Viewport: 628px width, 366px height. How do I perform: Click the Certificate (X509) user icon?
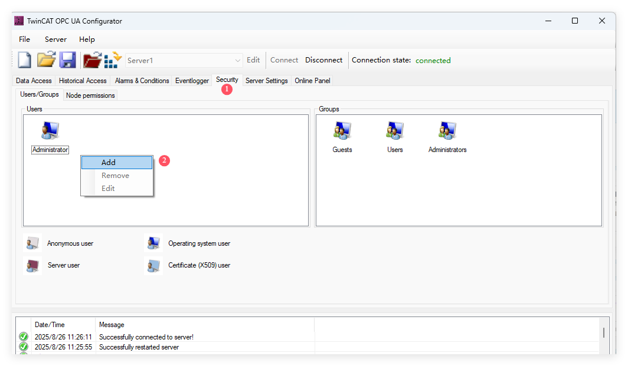point(153,265)
